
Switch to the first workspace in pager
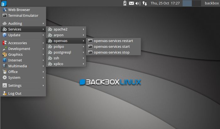[x=187, y=3]
